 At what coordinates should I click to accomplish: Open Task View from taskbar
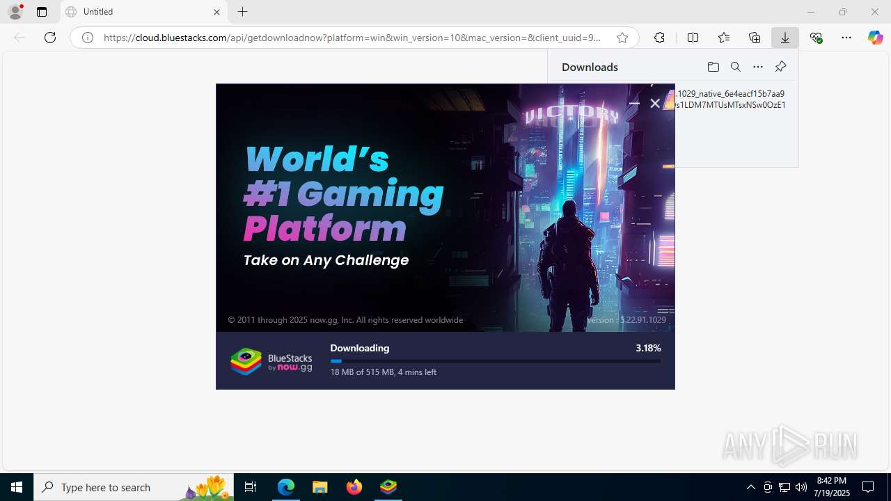pos(251,487)
